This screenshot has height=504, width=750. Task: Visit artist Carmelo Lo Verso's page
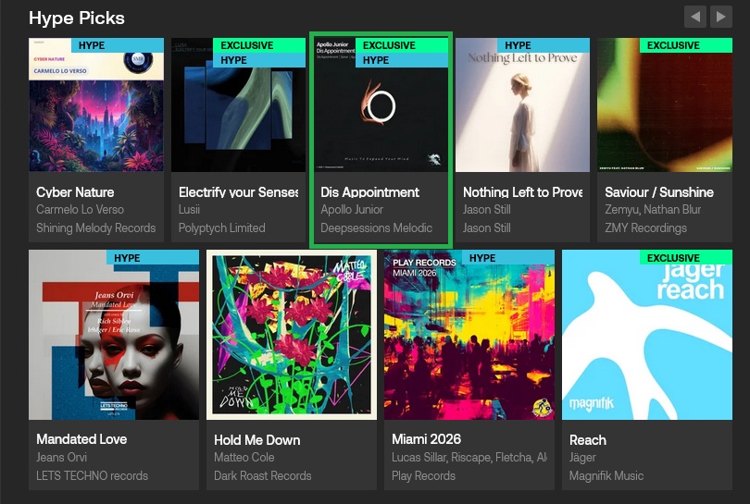[80, 210]
